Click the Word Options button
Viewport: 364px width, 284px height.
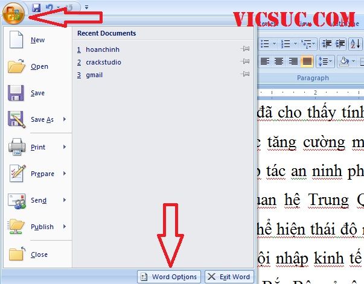169,277
